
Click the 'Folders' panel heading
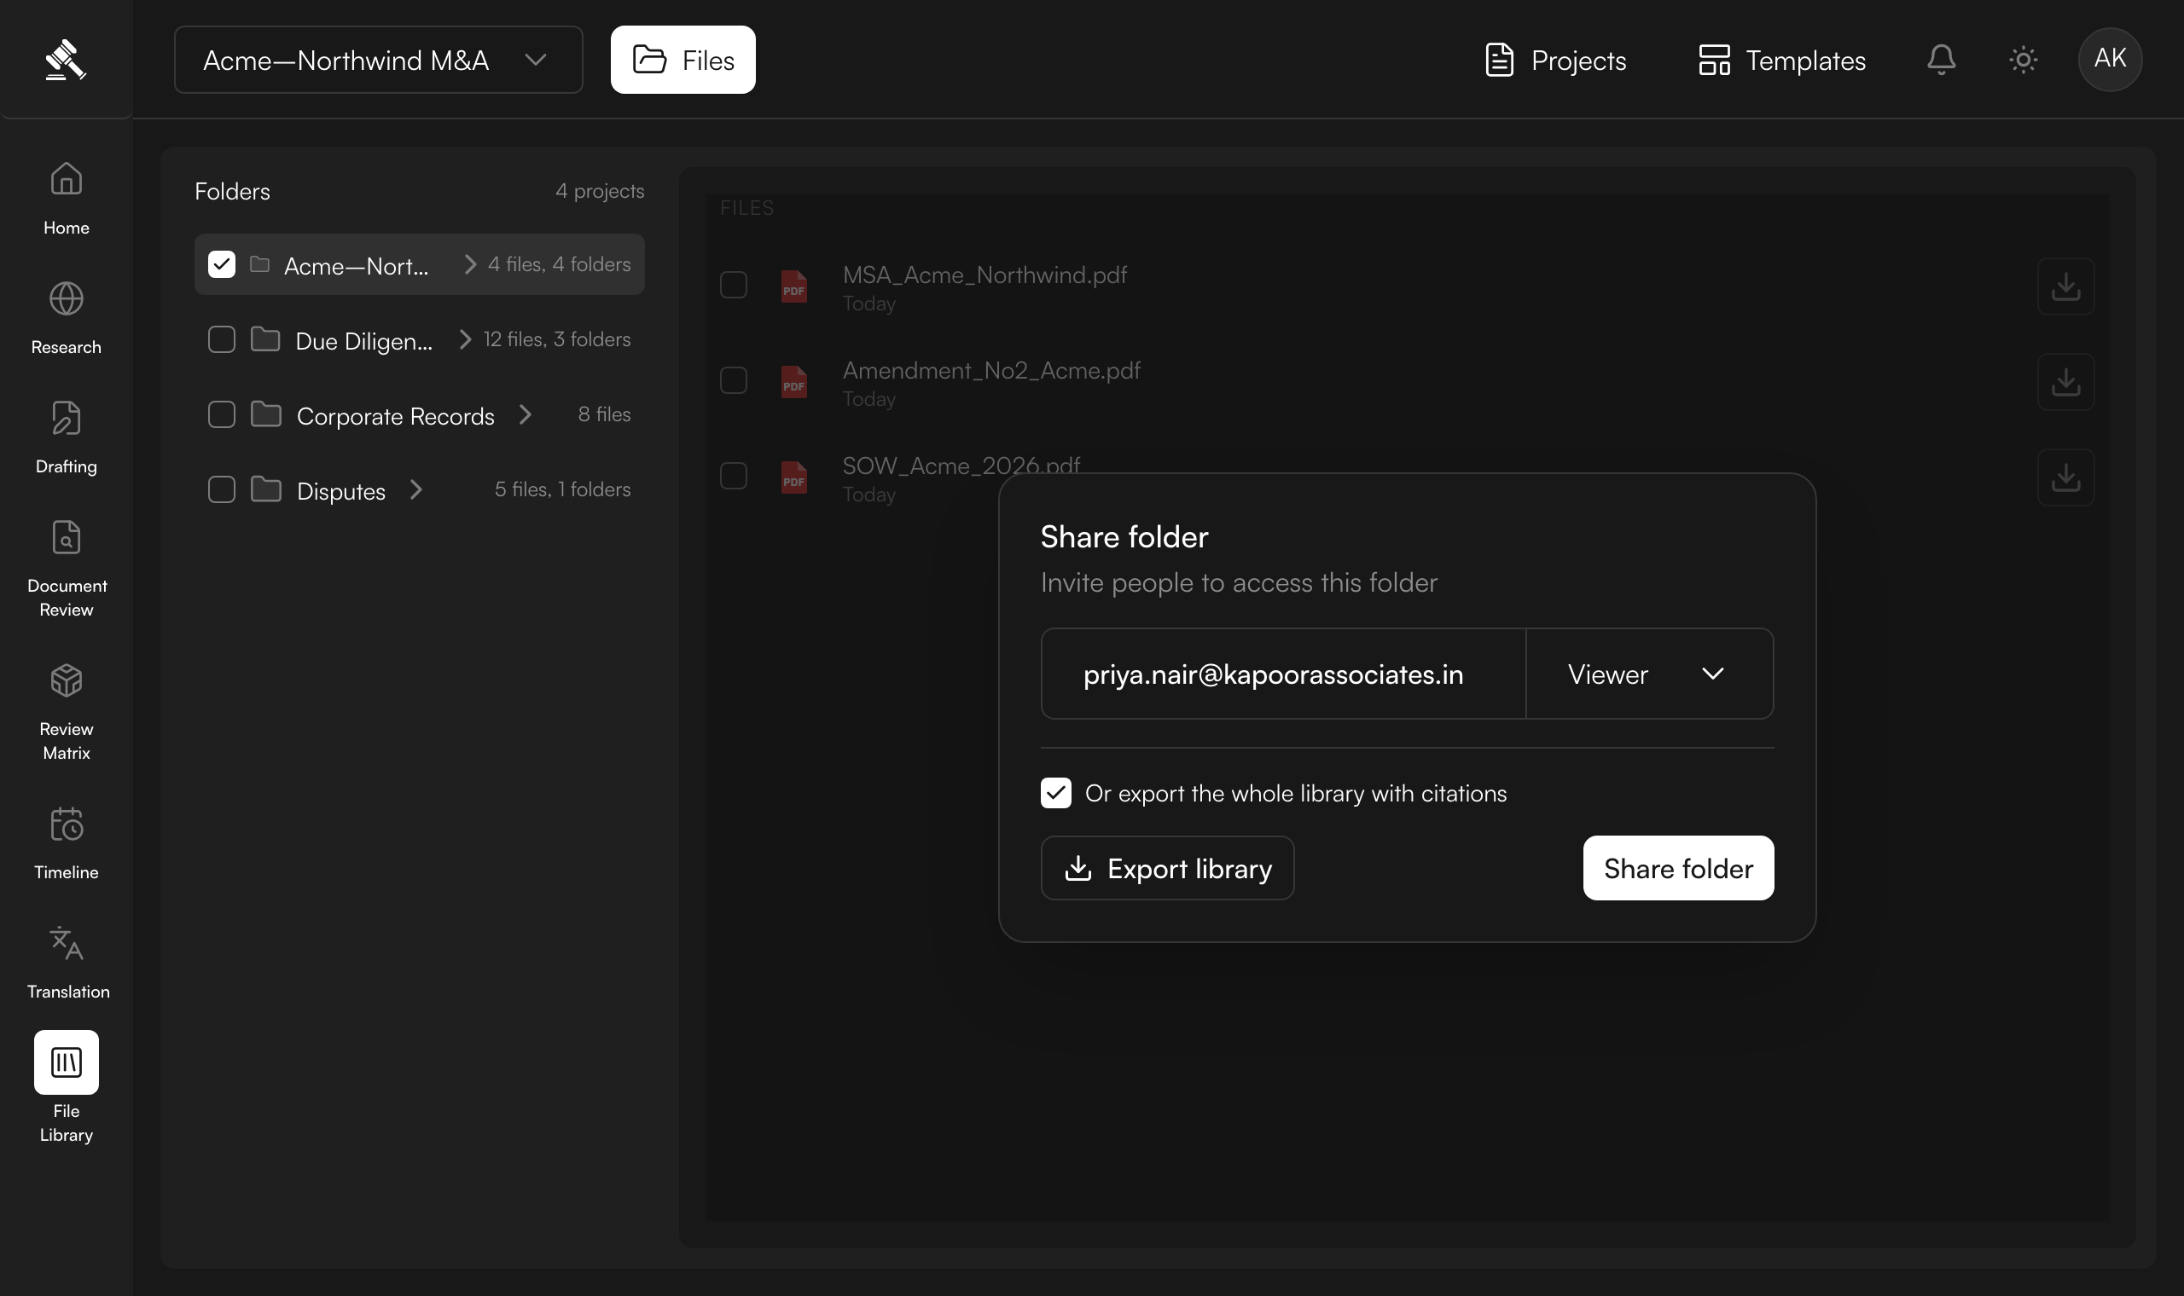point(232,191)
